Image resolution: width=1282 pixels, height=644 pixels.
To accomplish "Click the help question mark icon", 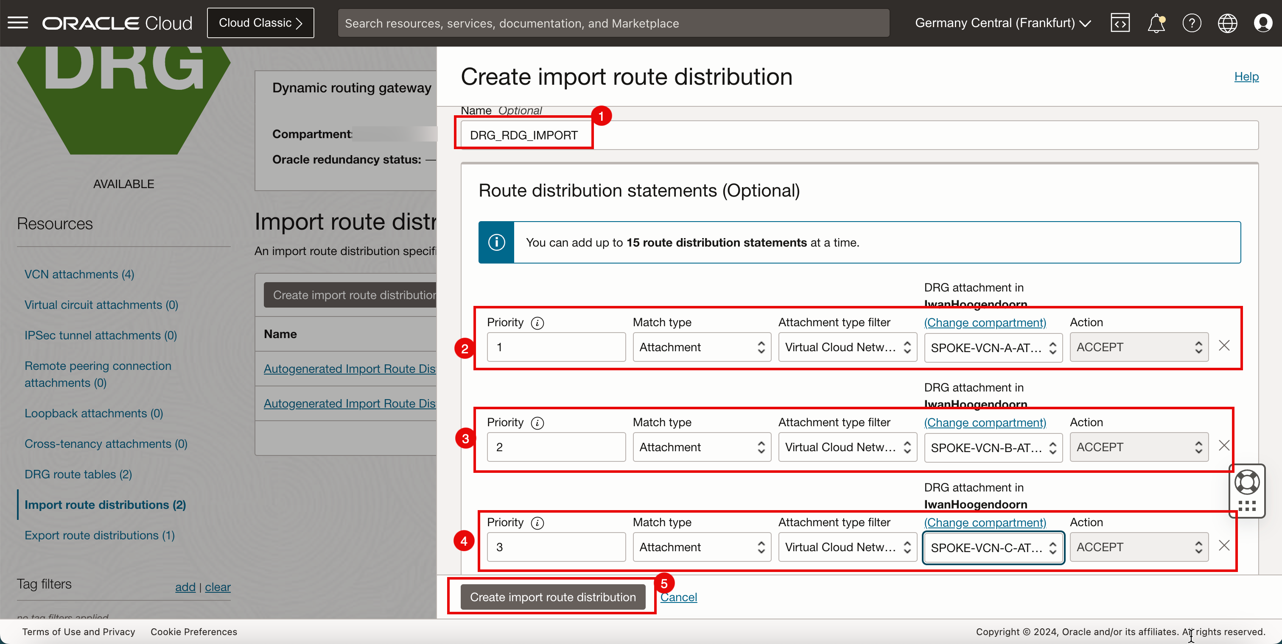I will click(1191, 23).
